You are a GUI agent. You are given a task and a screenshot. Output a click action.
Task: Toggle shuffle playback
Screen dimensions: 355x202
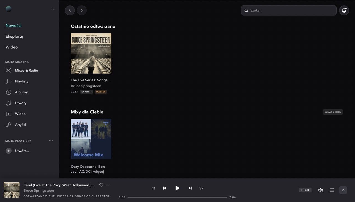pos(154,188)
